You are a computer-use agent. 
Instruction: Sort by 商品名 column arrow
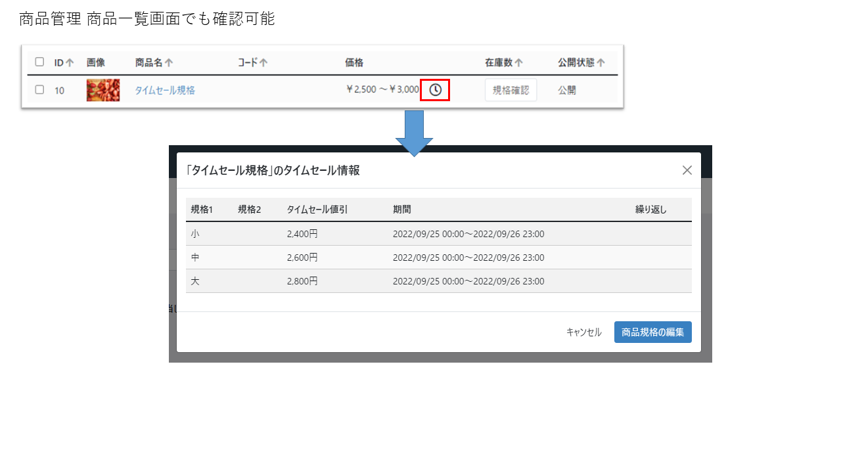point(169,63)
